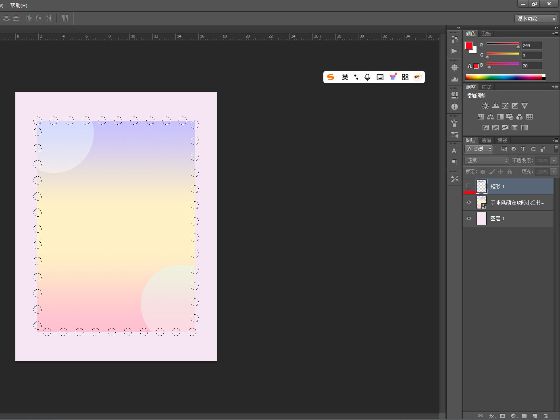Open the 正常 blend mode dropdown
The height and width of the screenshot is (420, 560).
487,161
